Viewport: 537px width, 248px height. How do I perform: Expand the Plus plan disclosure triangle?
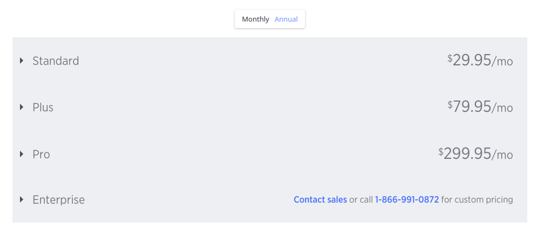coord(22,107)
